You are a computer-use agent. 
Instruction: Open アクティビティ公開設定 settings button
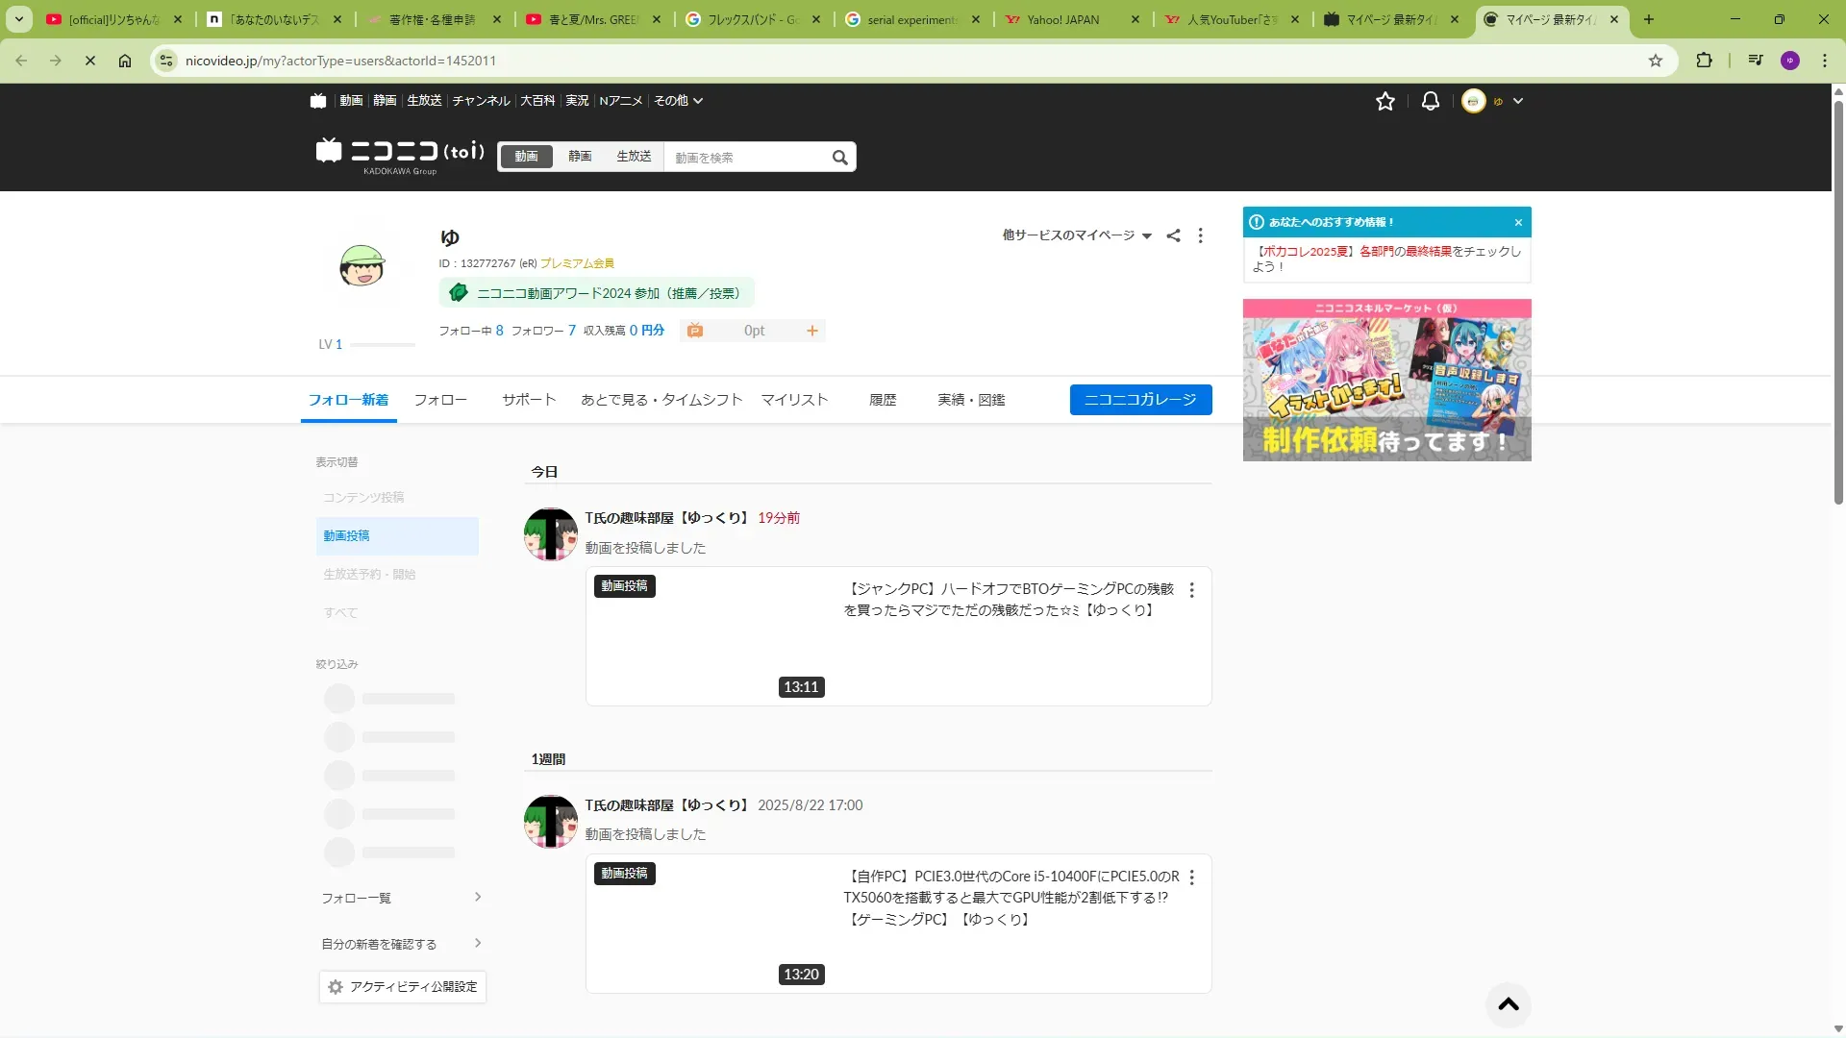click(403, 987)
